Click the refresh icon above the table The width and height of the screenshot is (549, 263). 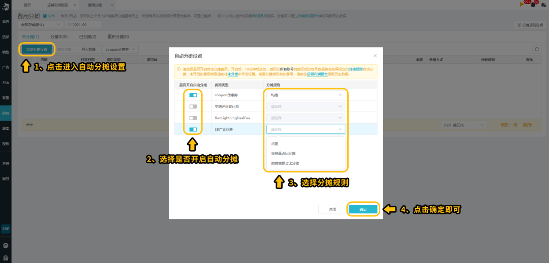pyautogui.click(x=536, y=50)
